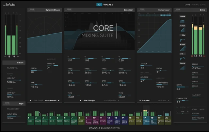Click the EQ curve icon below 'EQ ▸'

[x=182, y=40]
